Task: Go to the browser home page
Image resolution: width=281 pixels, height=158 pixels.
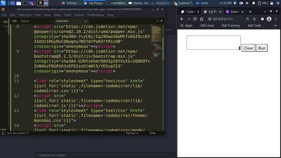Action: (202, 19)
